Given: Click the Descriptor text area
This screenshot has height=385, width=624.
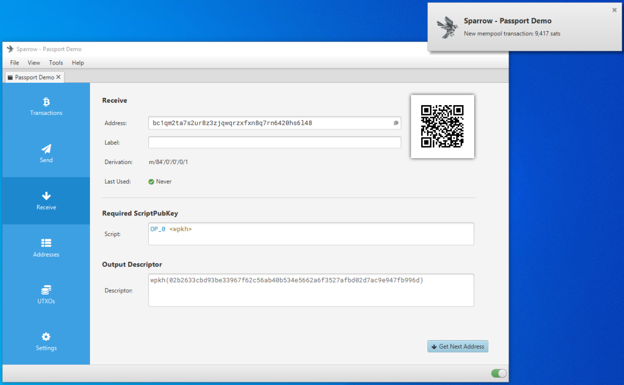Looking at the screenshot, I should pos(311,290).
